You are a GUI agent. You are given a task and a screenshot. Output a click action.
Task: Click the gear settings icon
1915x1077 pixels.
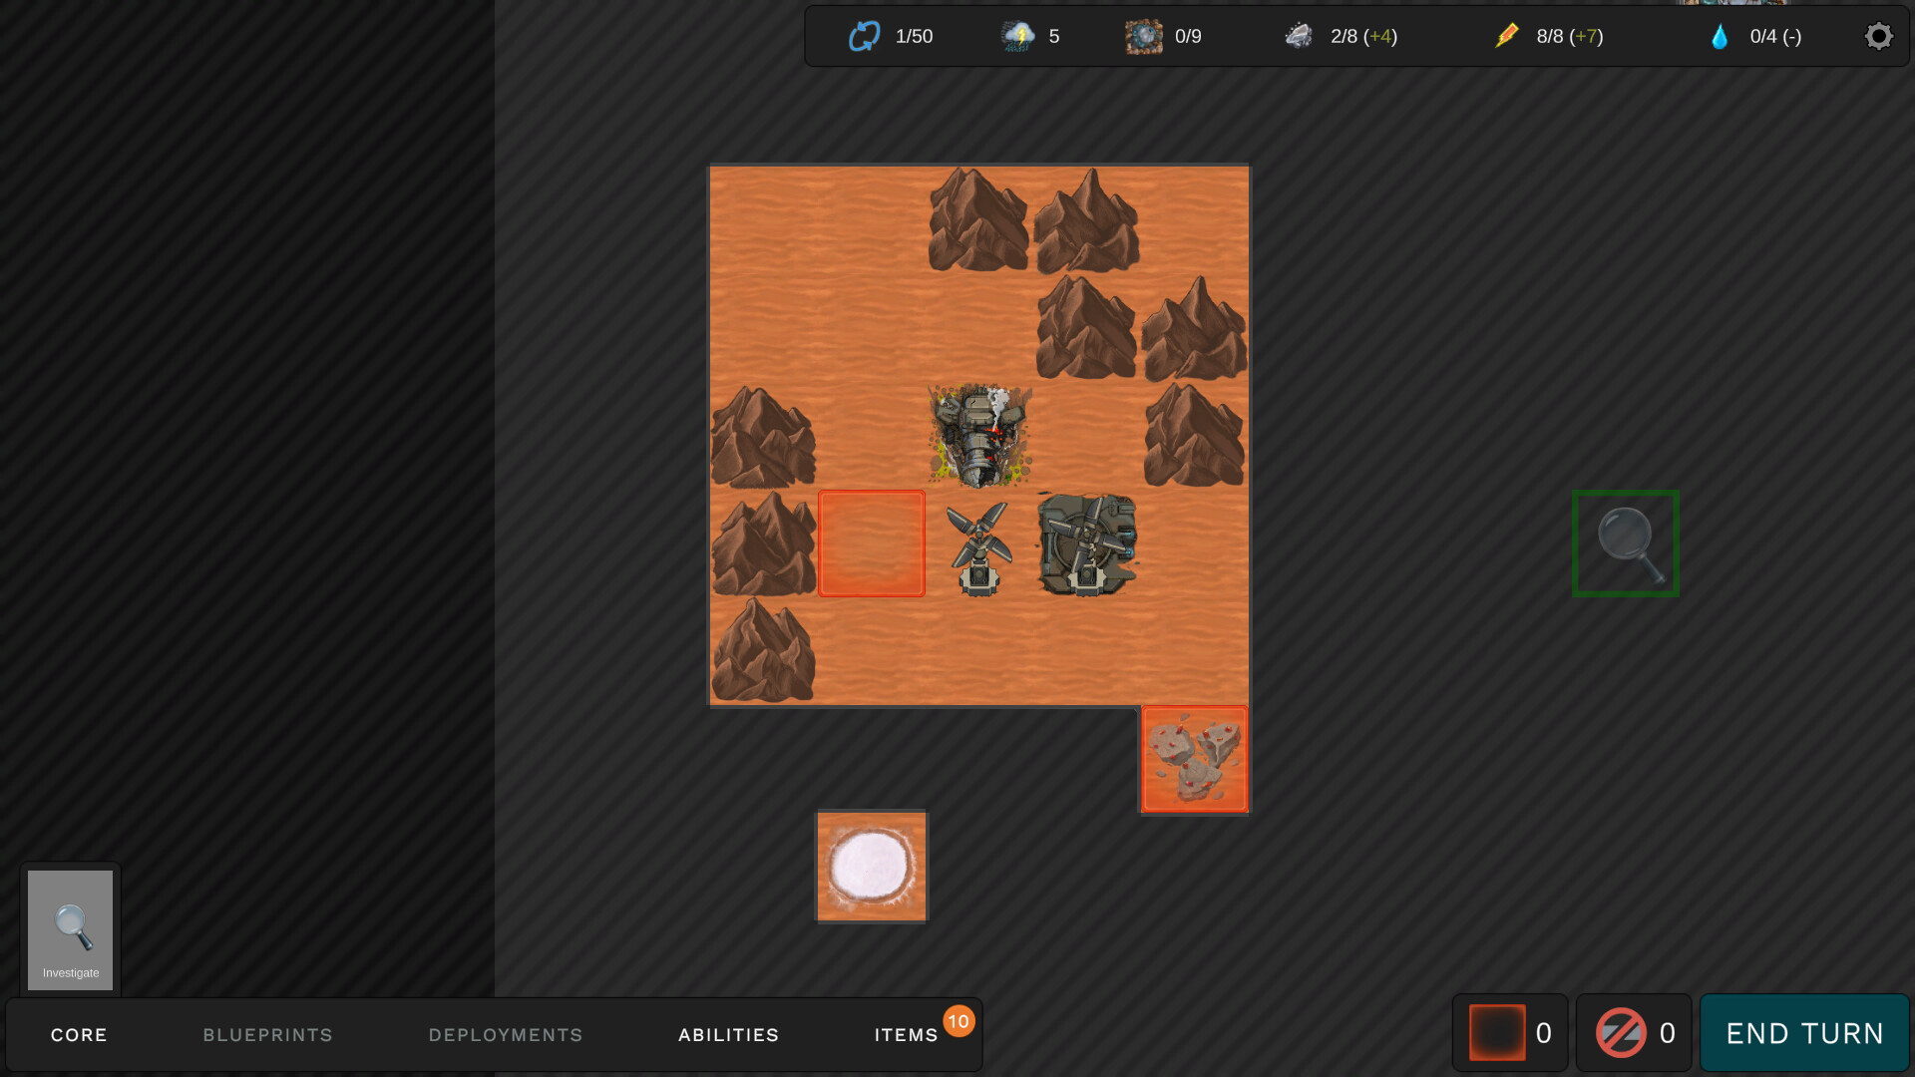(1879, 36)
